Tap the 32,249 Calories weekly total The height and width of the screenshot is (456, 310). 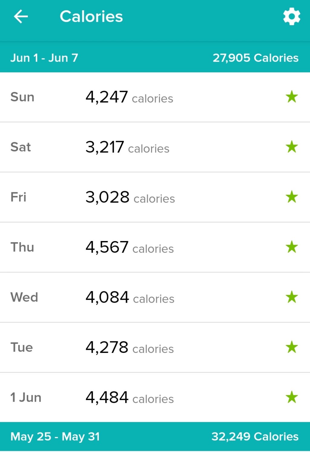tap(255, 437)
